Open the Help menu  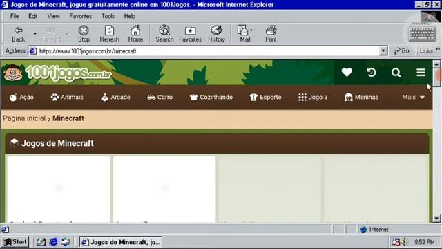point(130,16)
